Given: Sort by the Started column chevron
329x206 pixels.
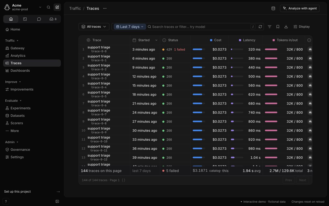Looking at the screenshot, I should click(156, 40).
